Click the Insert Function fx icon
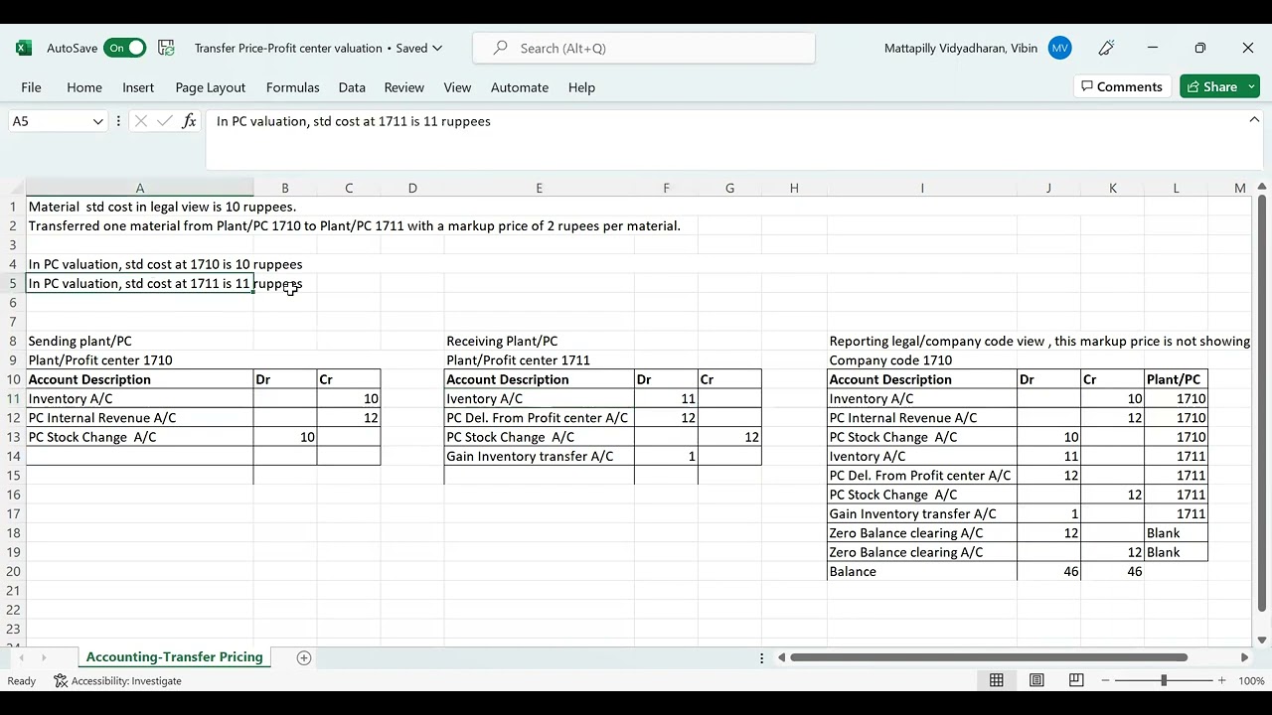Viewport: 1272px width, 715px height. [189, 121]
